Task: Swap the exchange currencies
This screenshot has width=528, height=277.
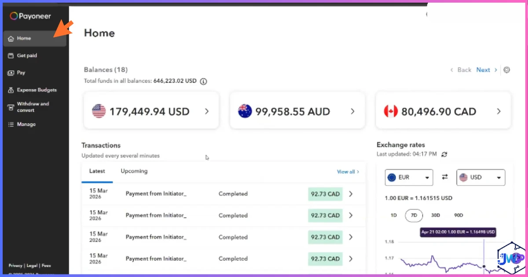Action: [x=445, y=177]
